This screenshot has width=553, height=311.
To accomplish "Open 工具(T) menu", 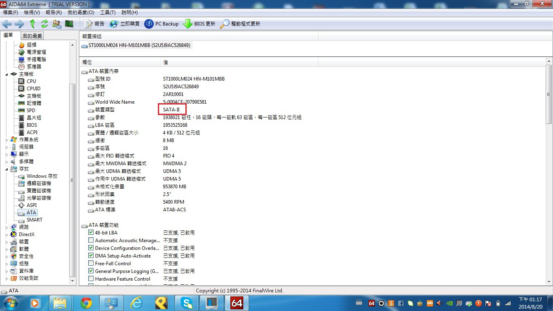I will (108, 13).
